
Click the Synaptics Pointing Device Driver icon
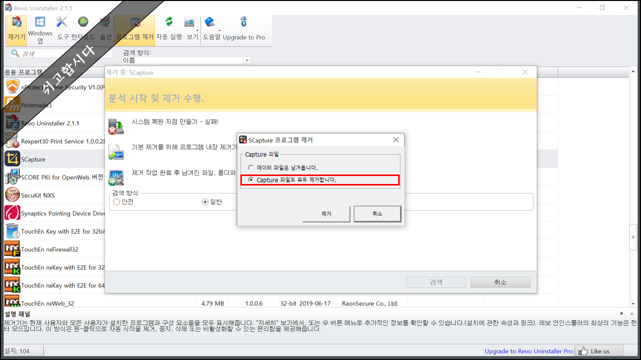point(13,213)
